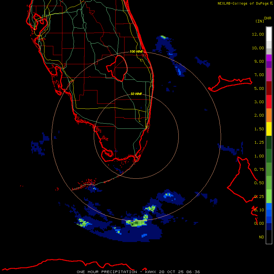The height and width of the screenshot is (274, 274).
Task: Pick the dark red swatch beside 5.00
Action: click(269, 88)
